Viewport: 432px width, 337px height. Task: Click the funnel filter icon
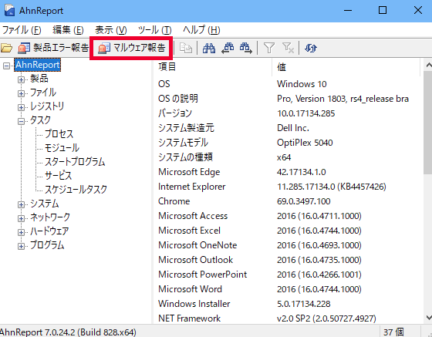[269, 48]
